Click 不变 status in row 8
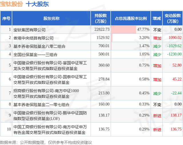 pyautogui.click(x=157, y=105)
